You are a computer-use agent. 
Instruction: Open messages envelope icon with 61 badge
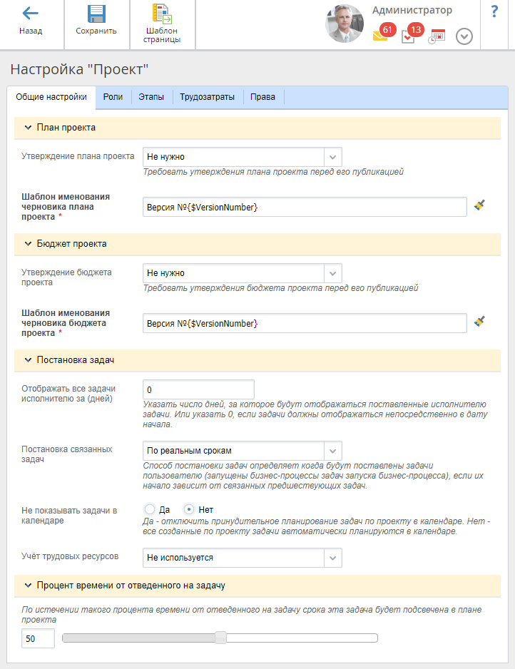[381, 36]
